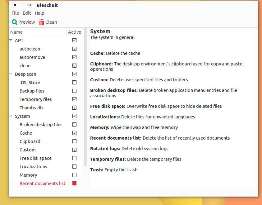Open the File menu
The image size is (262, 205).
[x=15, y=13]
